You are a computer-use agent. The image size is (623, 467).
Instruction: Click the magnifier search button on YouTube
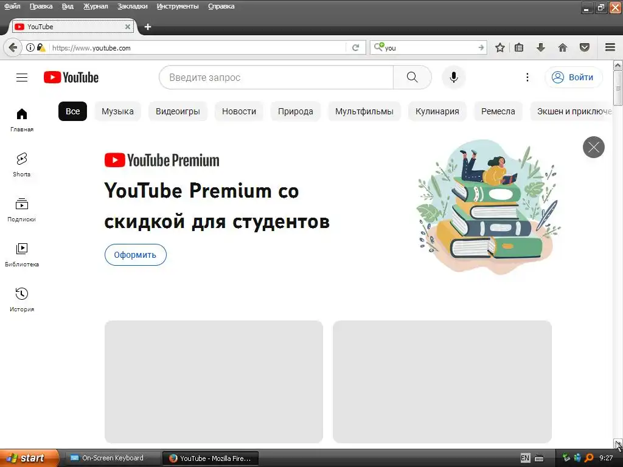coord(412,77)
